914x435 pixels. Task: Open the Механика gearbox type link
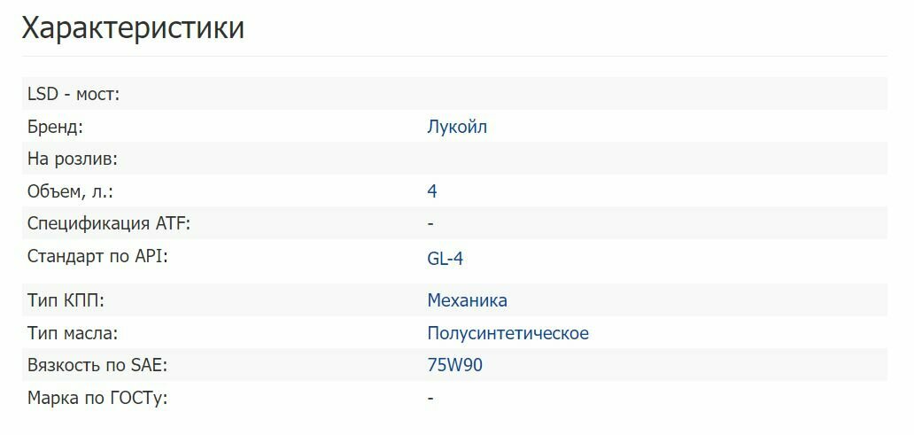coord(467,300)
